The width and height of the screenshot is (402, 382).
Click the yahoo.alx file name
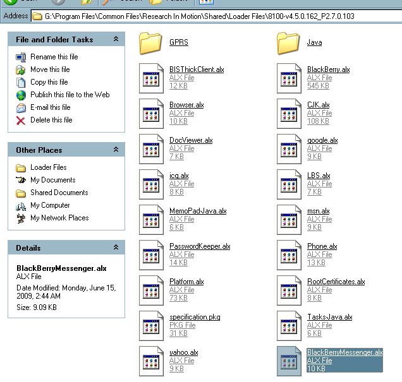[x=184, y=352]
